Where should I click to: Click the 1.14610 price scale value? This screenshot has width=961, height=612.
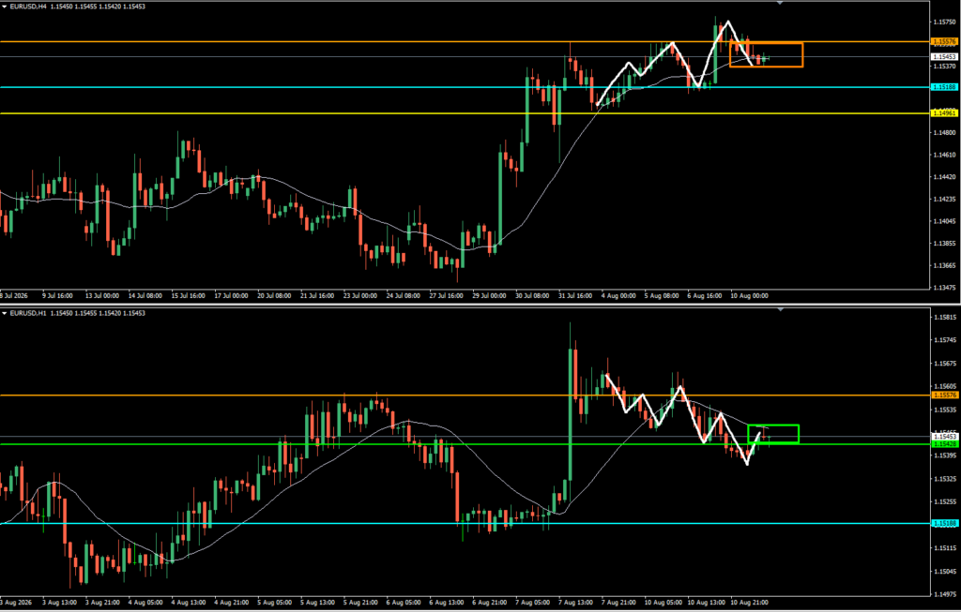click(944, 155)
